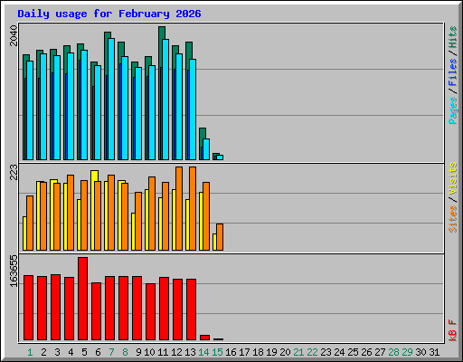Click day 6 on the date axis
Viewport: 463px width, 362px height.
[98, 352]
